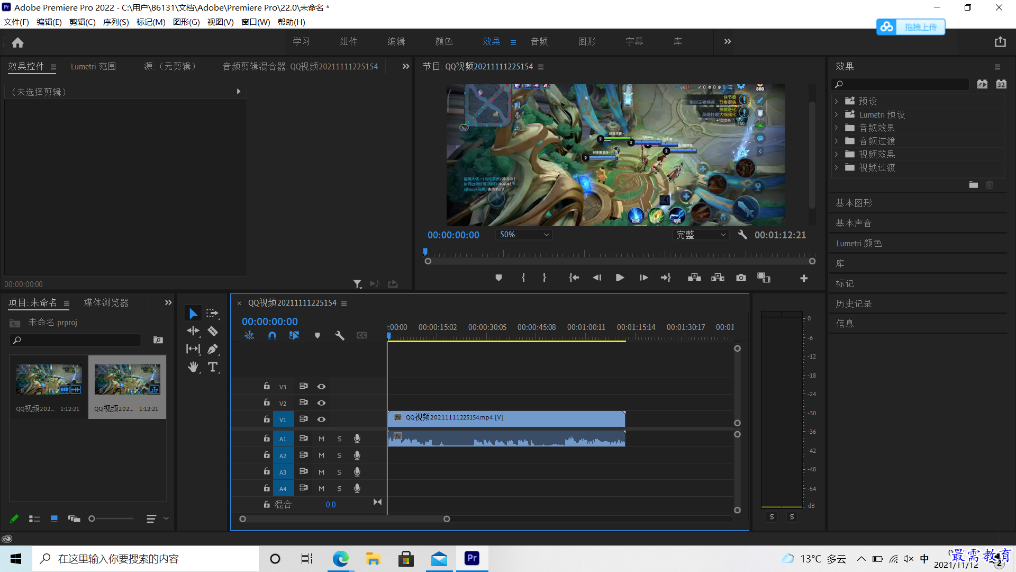1016x572 pixels.
Task: Click the home icon
Action: coord(17,42)
